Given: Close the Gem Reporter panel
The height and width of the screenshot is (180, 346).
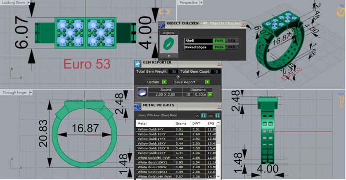Looking at the screenshot, I should click(x=219, y=64).
